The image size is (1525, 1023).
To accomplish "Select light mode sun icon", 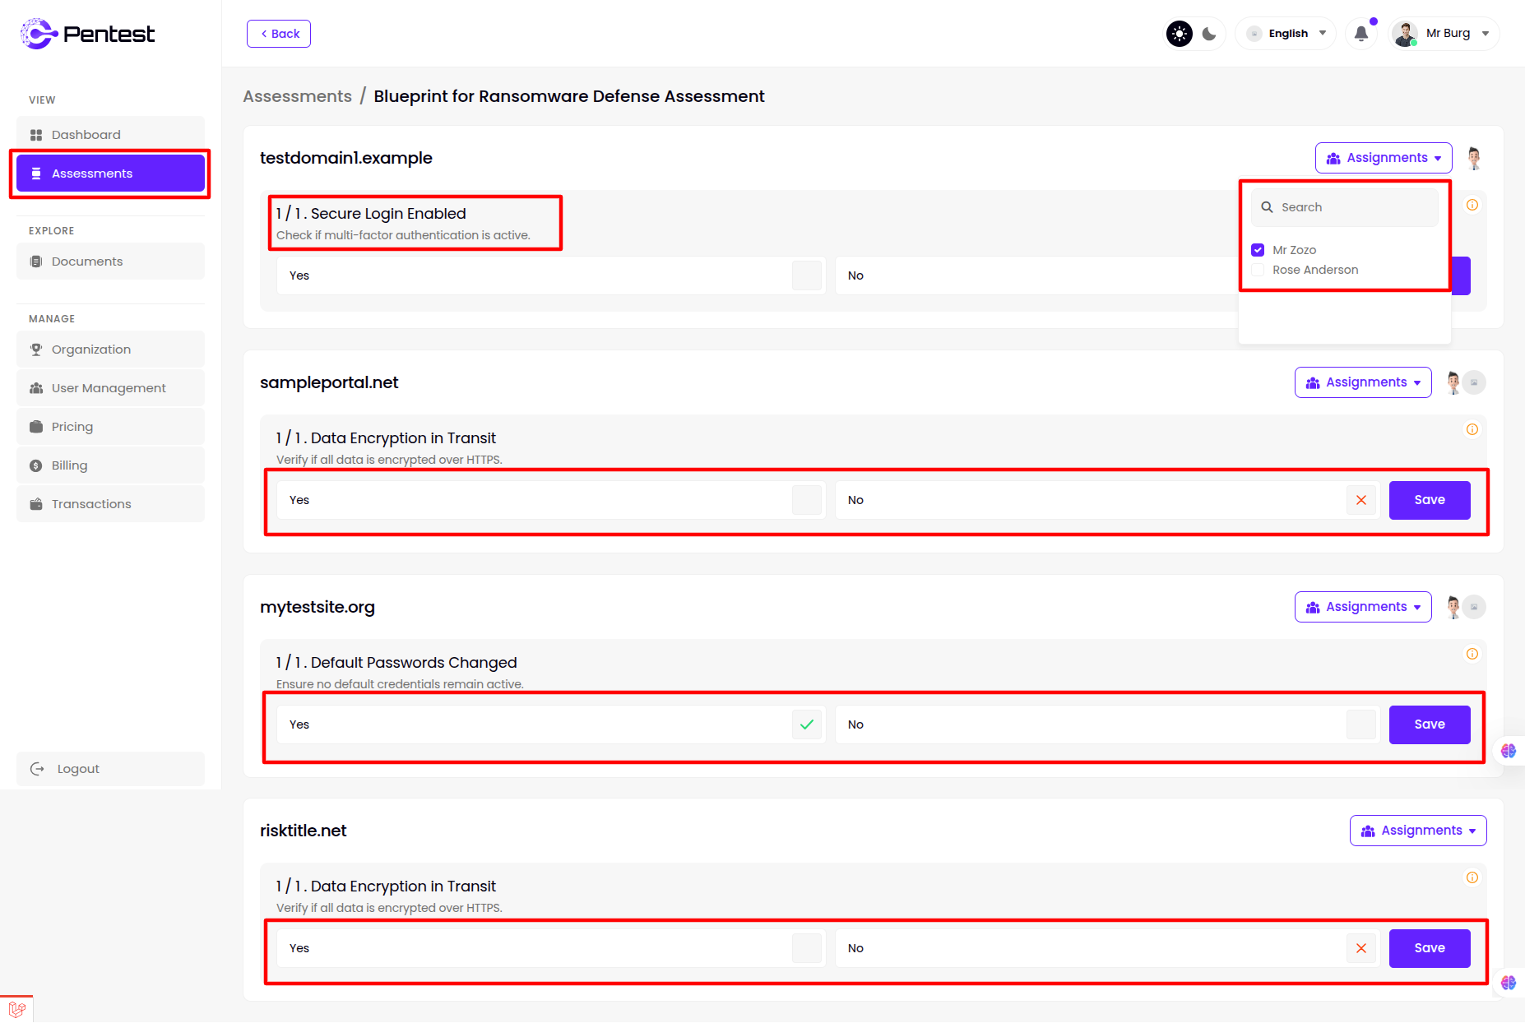I will (1180, 34).
